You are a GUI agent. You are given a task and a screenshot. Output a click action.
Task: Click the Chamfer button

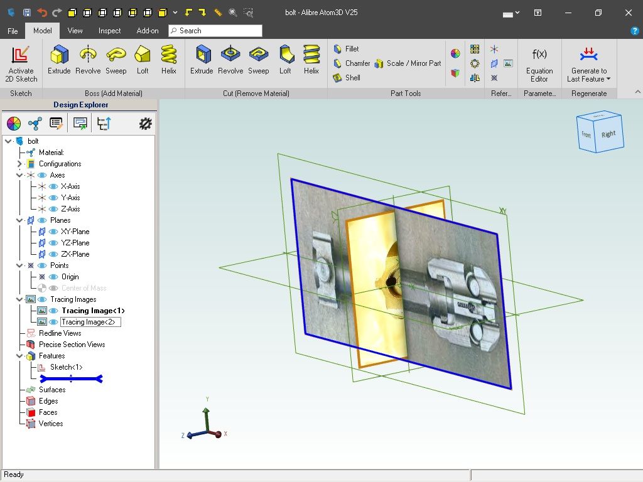pyautogui.click(x=351, y=63)
